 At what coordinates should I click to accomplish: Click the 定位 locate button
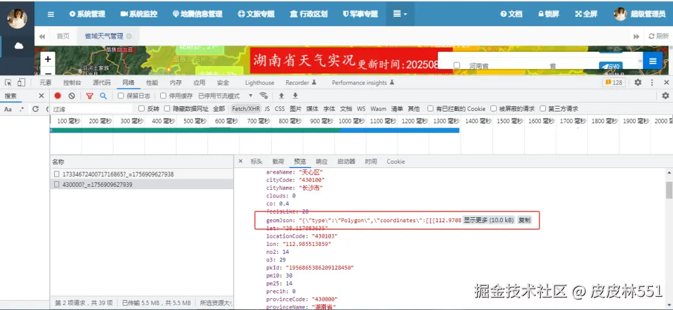610,67
